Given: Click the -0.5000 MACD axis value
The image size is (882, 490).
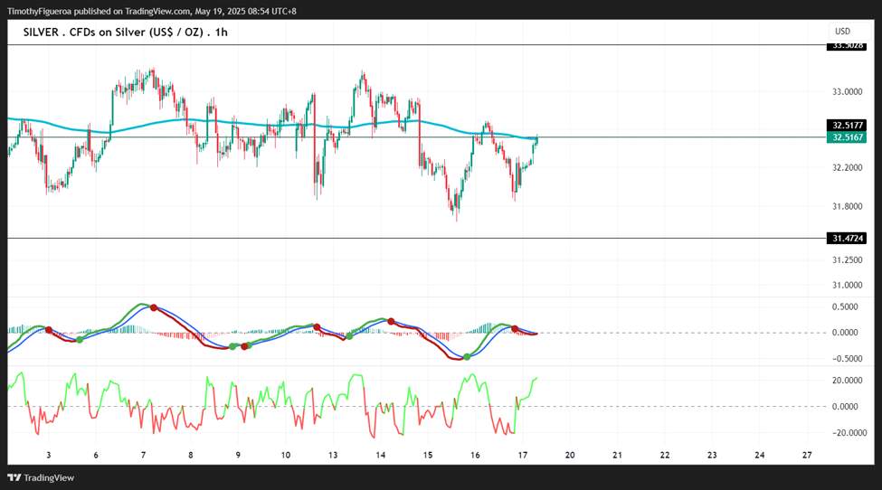Looking at the screenshot, I should (x=843, y=359).
